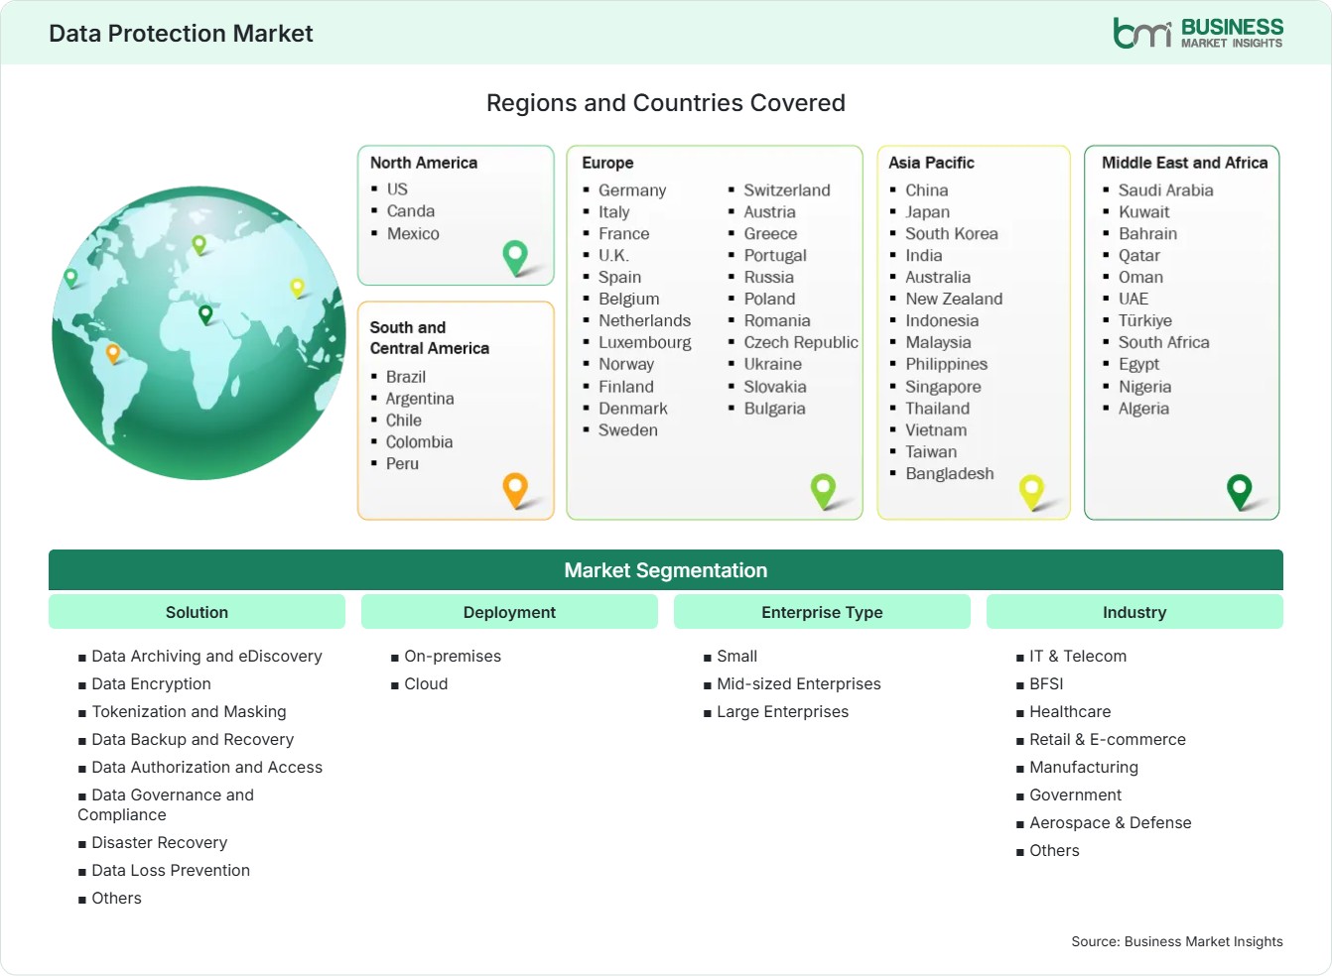The height and width of the screenshot is (976, 1332).
Task: Click the orange pin in South and Central America box
Action: (x=515, y=490)
